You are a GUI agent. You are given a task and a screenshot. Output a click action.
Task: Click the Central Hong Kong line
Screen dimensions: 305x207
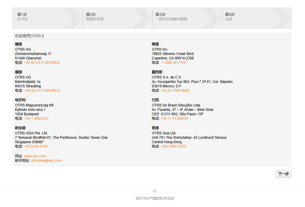(x=167, y=142)
